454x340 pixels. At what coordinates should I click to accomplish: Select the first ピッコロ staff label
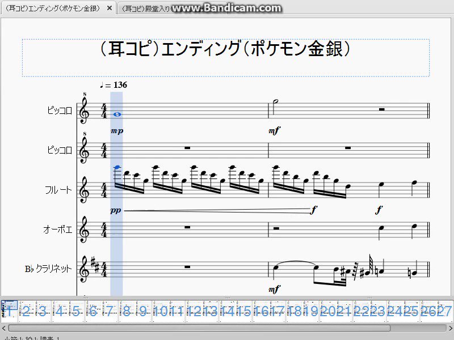[60, 110]
